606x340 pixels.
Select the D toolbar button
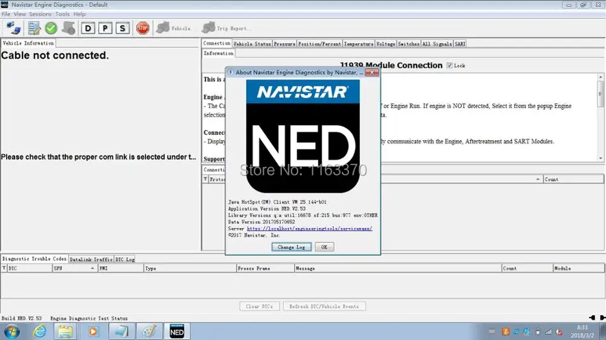[88, 28]
